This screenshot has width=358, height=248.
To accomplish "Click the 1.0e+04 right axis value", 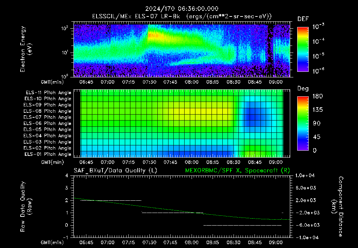I will click(305, 175).
